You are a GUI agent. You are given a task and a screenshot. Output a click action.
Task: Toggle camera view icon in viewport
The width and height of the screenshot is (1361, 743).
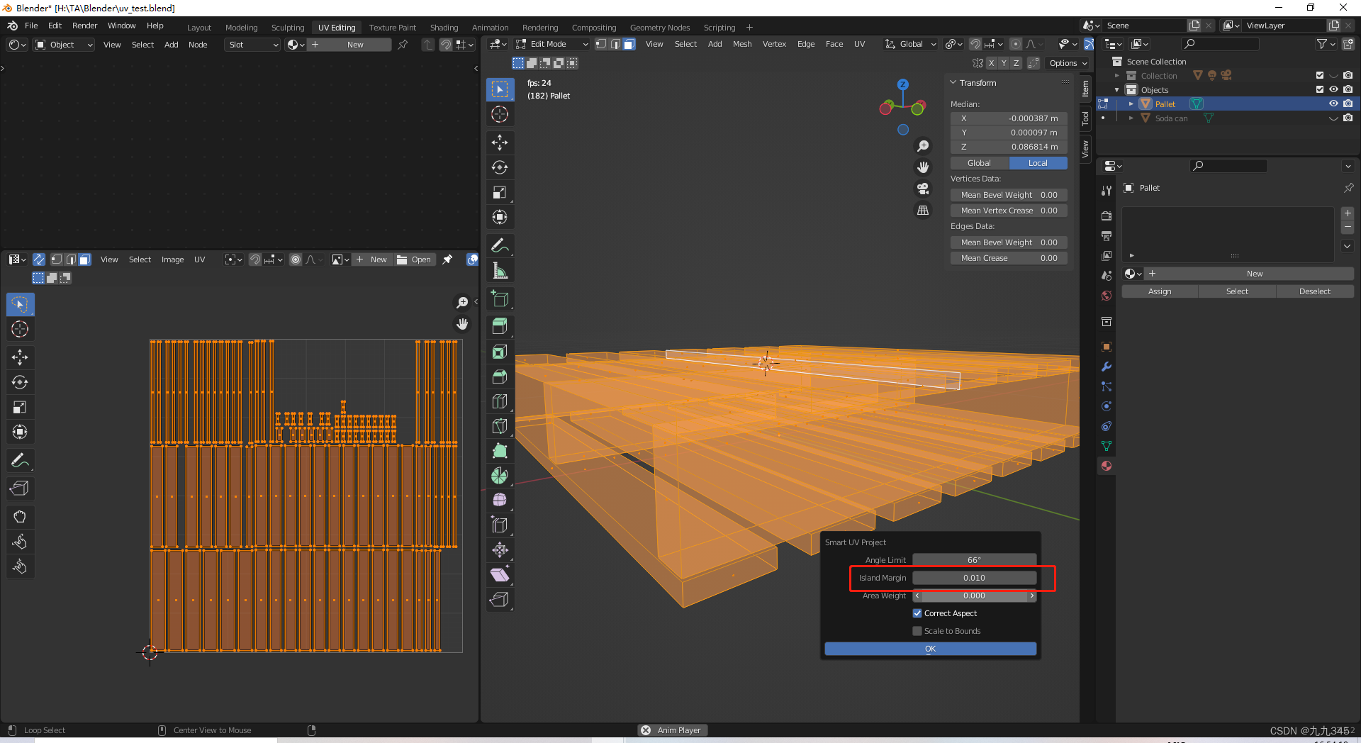[x=923, y=189]
